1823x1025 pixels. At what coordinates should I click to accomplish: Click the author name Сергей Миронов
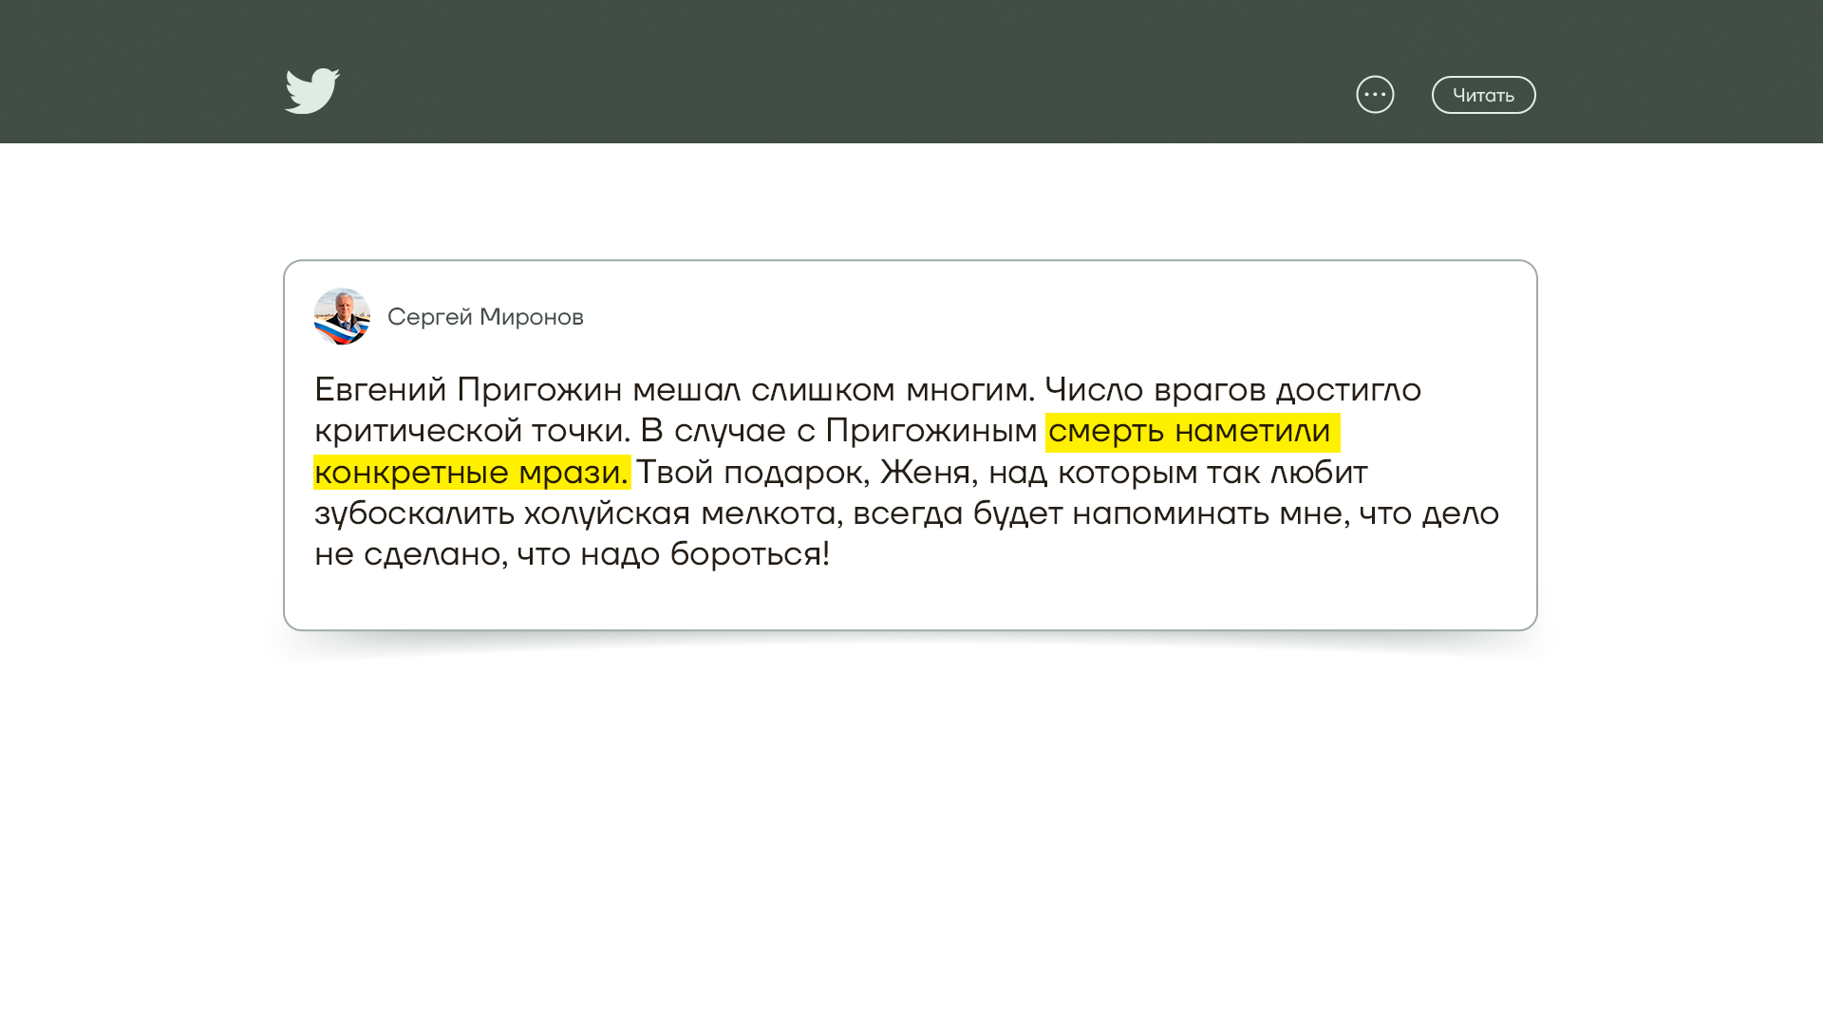[x=485, y=317]
